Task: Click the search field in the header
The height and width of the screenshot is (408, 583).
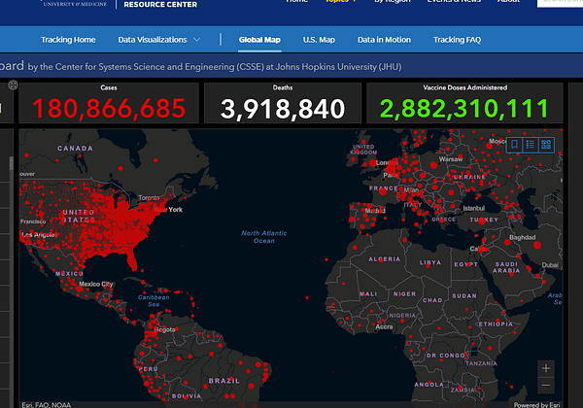Action: [564, 3]
